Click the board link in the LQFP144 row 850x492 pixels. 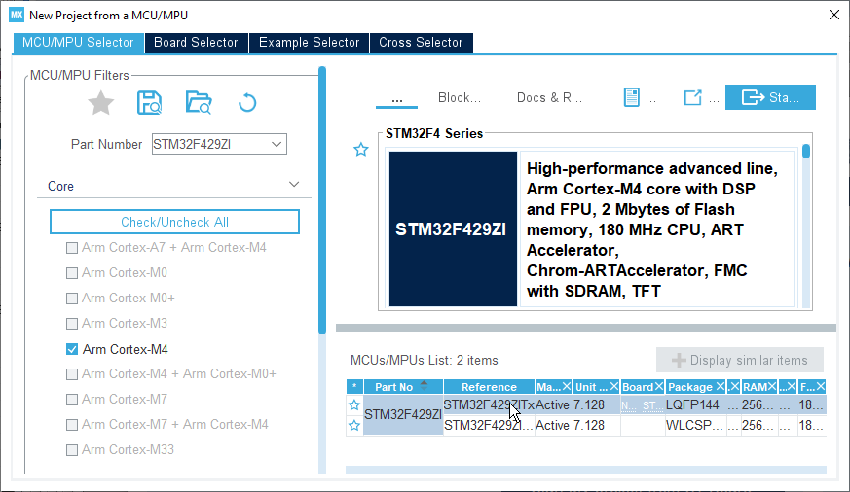point(643,405)
